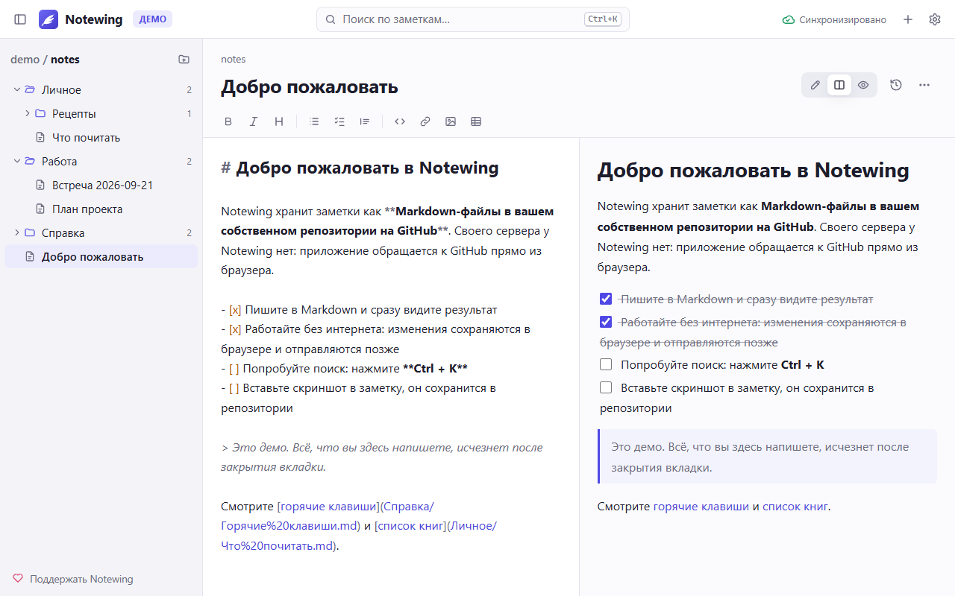Image resolution: width=955 pixels, height=596 pixels.
Task: Insert a table from toolbar
Action: click(476, 121)
